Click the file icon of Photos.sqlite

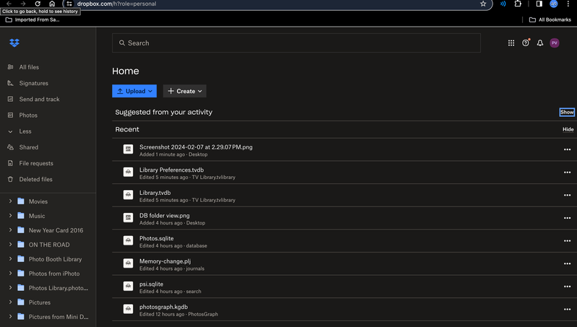pos(128,240)
